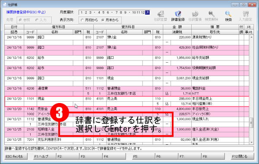The image size is (259, 164).
Task: Select the 24/12/20 現金 売上高 journal row
Action: click(127, 101)
